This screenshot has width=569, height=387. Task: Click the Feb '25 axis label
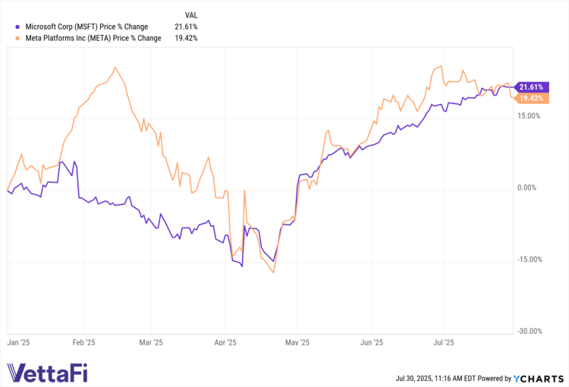point(83,343)
